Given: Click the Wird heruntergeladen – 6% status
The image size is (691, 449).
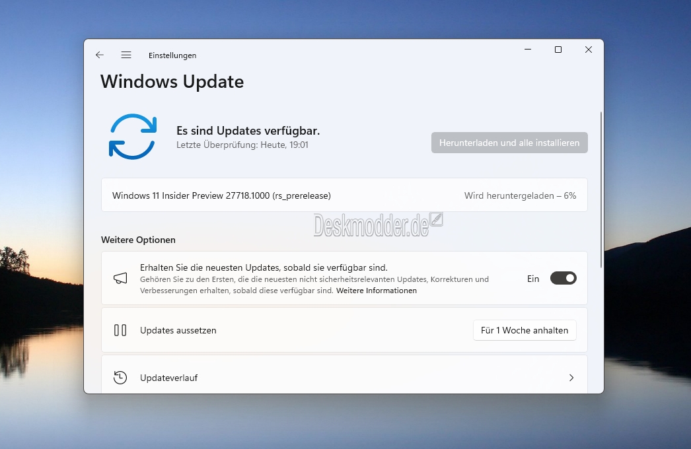Looking at the screenshot, I should tap(520, 195).
